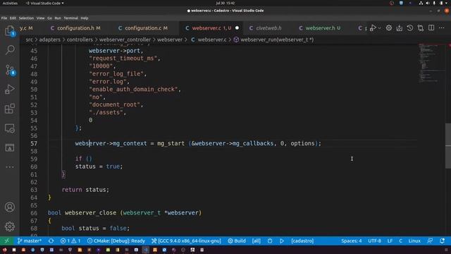Change indentation via Spaces: 4

tap(351, 241)
